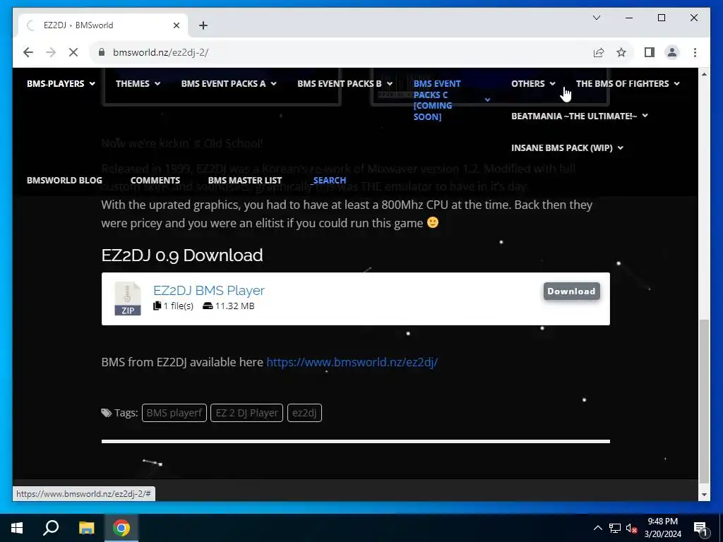Open the tab search dropdown arrow
The width and height of the screenshot is (723, 542).
click(x=596, y=18)
